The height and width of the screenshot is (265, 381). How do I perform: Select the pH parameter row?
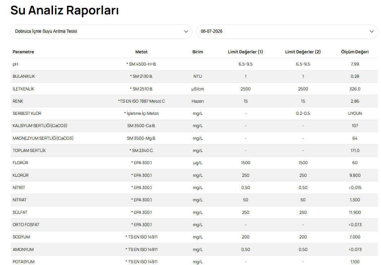tap(194, 64)
